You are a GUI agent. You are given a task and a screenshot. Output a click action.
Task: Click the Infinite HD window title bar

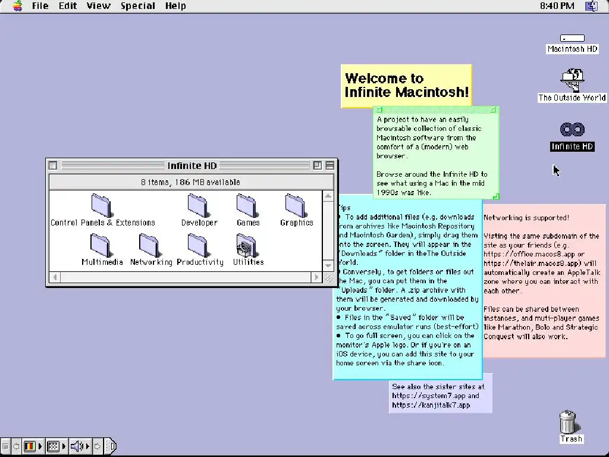click(192, 165)
